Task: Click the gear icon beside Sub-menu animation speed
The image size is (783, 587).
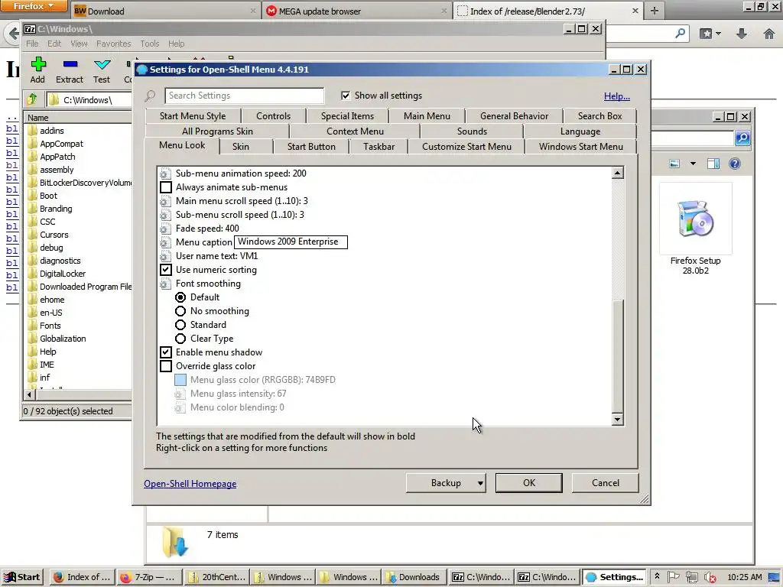Action: point(165,174)
